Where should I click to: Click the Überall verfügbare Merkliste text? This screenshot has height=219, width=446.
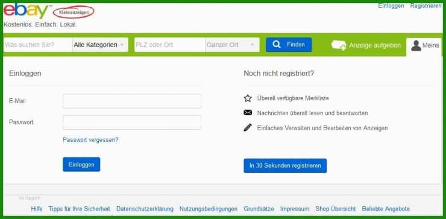(293, 98)
